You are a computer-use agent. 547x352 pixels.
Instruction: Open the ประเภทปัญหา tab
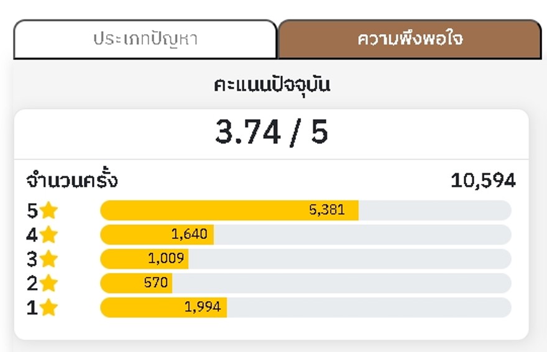click(145, 39)
